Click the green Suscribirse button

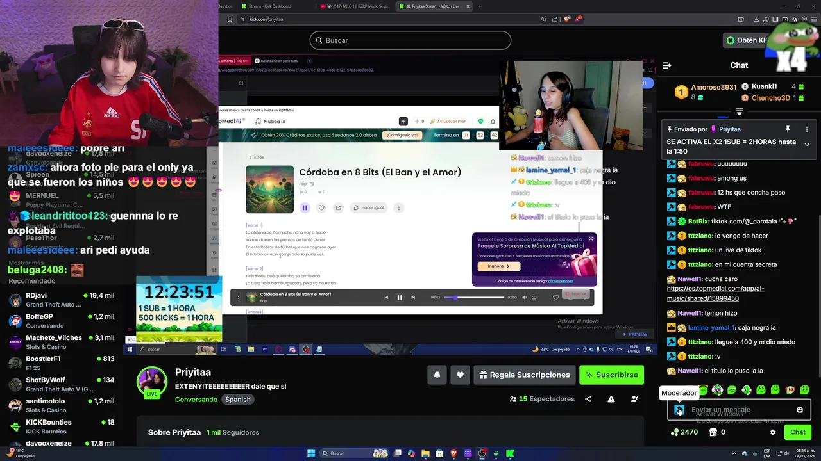pyautogui.click(x=611, y=375)
